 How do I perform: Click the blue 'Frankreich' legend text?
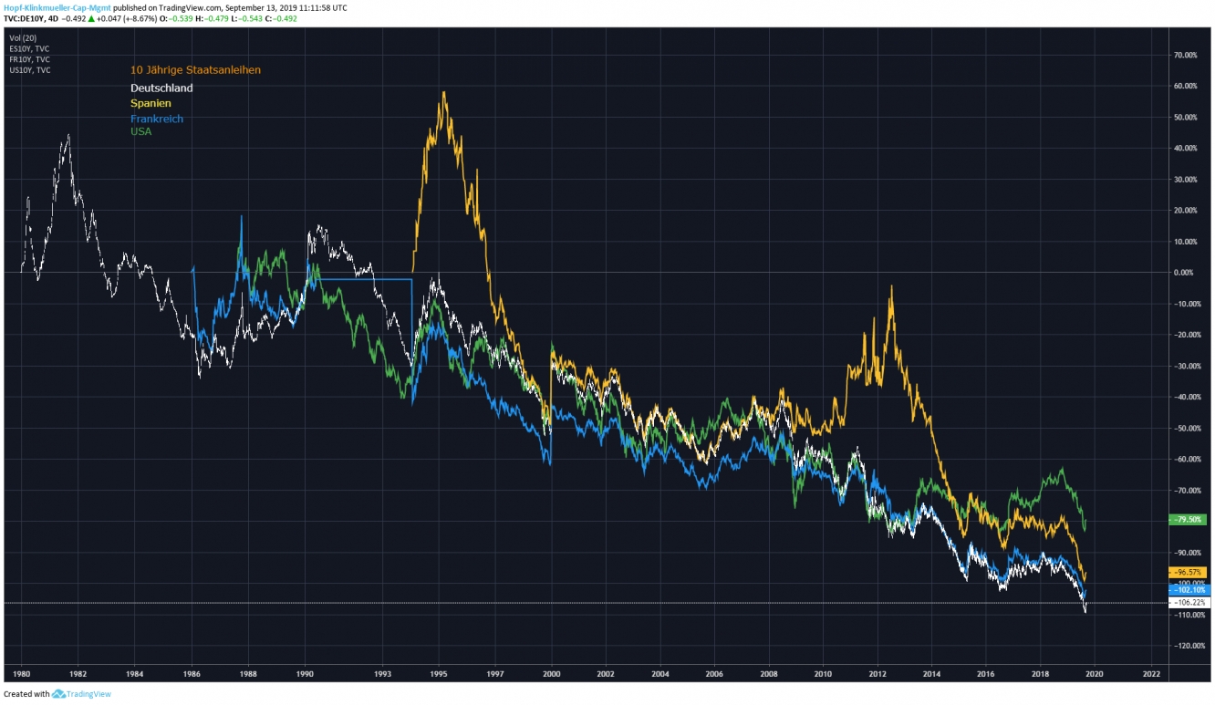pos(157,119)
